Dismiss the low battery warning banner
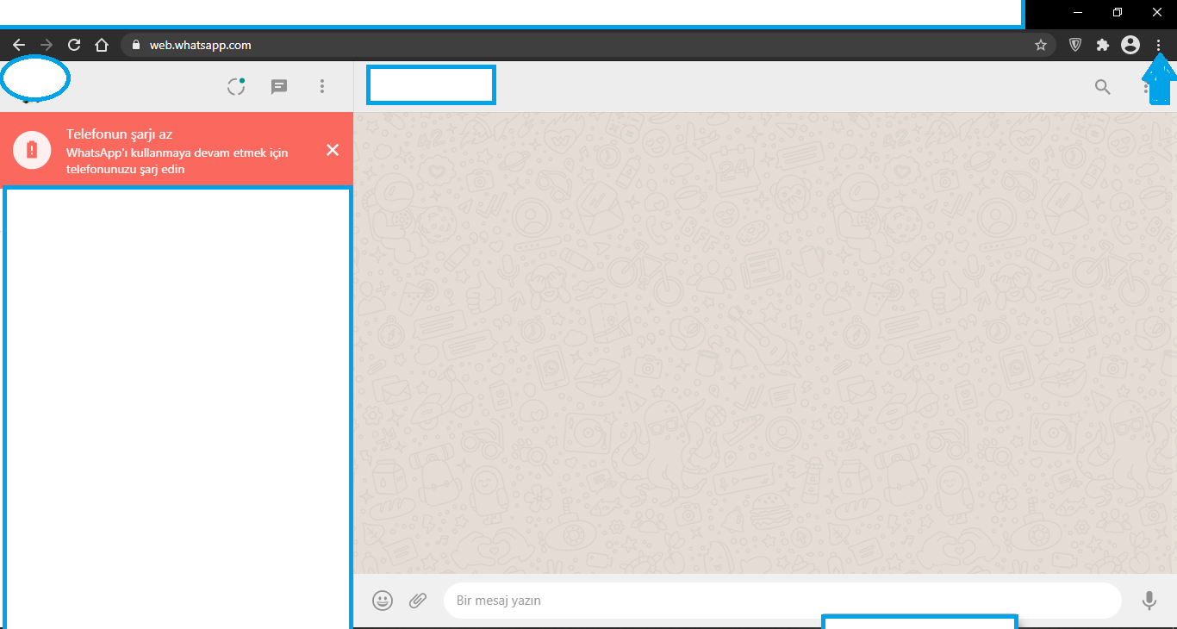 coord(333,150)
